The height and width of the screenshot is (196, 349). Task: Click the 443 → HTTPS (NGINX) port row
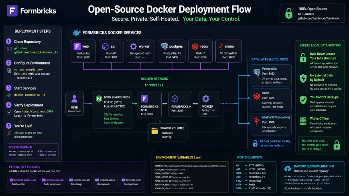pyautogui.click(x=251, y=169)
